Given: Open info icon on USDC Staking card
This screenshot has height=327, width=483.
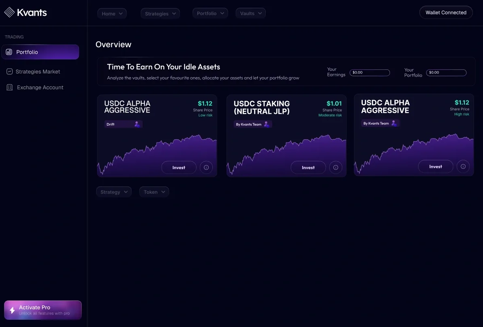Looking at the screenshot, I should click(336, 168).
